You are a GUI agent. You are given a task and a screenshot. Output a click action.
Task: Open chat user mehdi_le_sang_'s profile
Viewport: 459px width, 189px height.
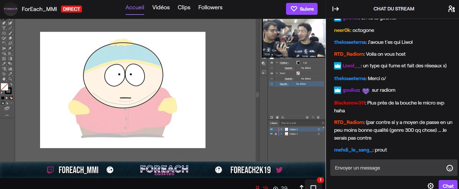coord(353,150)
